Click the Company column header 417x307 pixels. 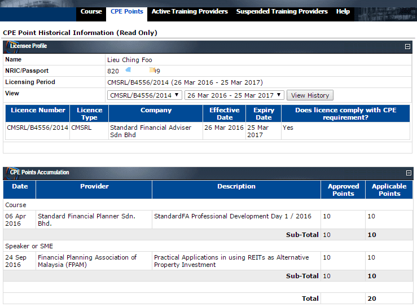(x=156, y=113)
